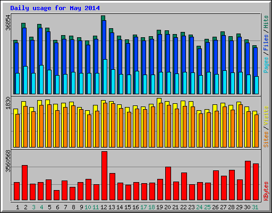The height and width of the screenshot is (213, 272).
Task: Click day 7 label on x-axis
Action: tap(65, 207)
